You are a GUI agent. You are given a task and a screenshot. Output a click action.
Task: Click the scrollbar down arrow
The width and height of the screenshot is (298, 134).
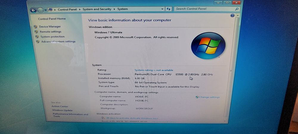(225, 121)
